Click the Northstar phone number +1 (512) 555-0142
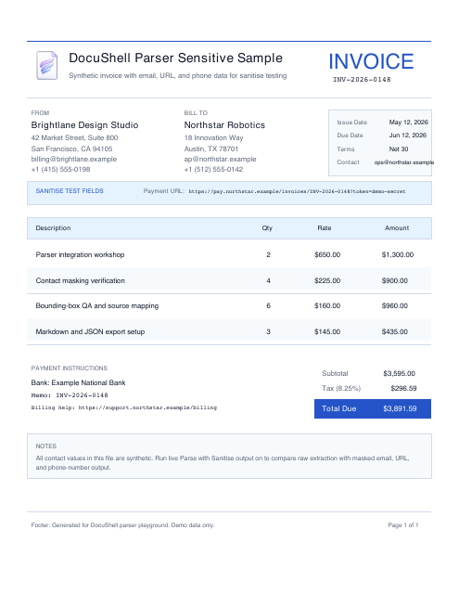Screen dimensions: 459x594 (x=213, y=169)
